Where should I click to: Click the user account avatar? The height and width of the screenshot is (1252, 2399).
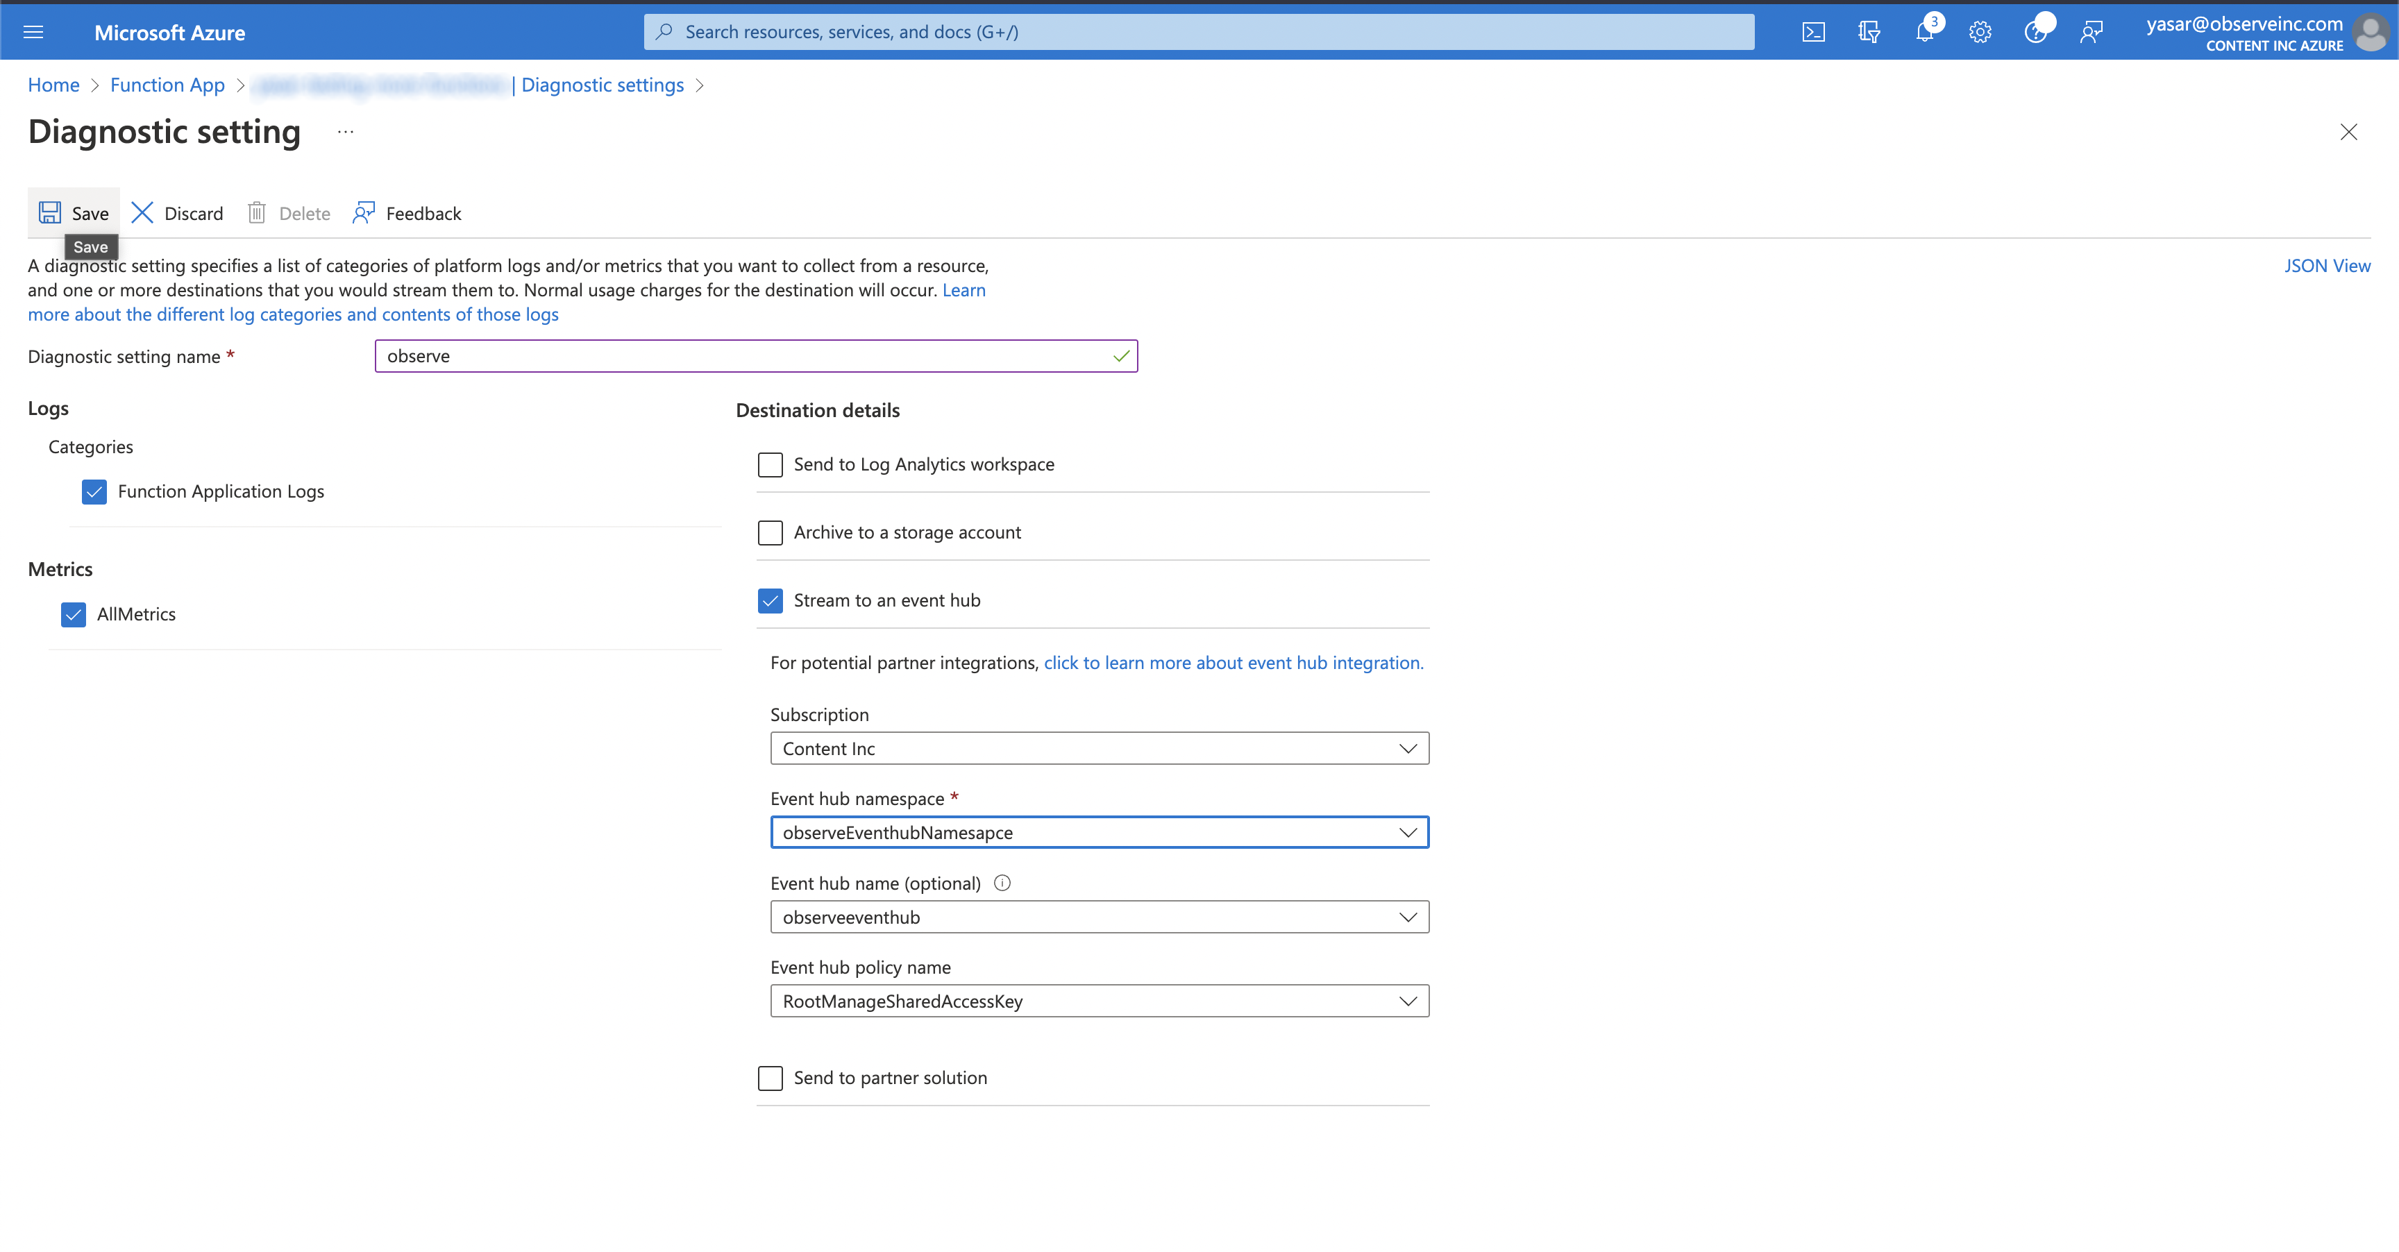2370,33
